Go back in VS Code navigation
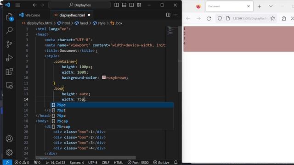This screenshot has height=165, width=294. pyautogui.click(x=34, y=5)
